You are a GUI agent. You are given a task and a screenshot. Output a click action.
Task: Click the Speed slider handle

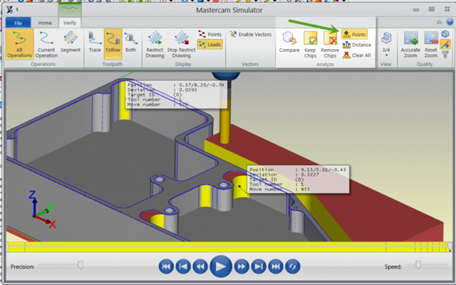click(418, 264)
